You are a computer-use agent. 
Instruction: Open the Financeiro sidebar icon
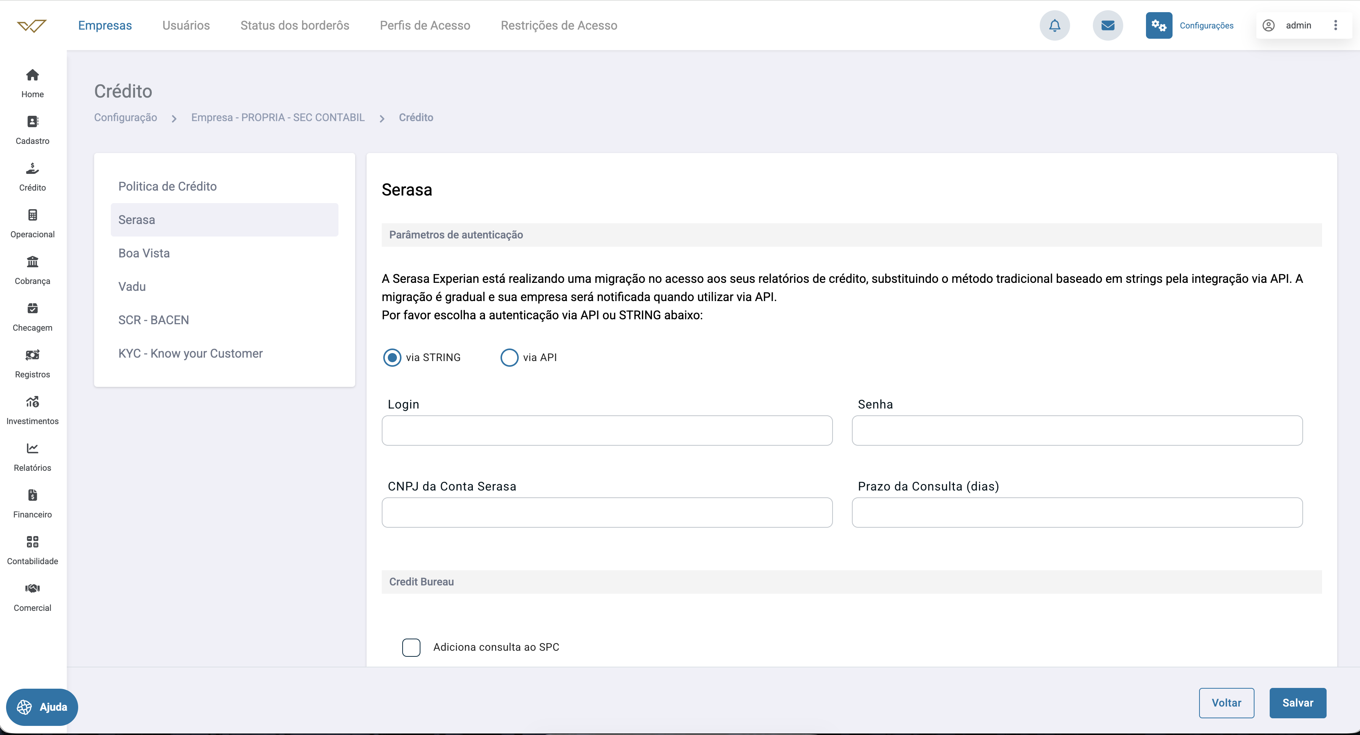tap(32, 495)
